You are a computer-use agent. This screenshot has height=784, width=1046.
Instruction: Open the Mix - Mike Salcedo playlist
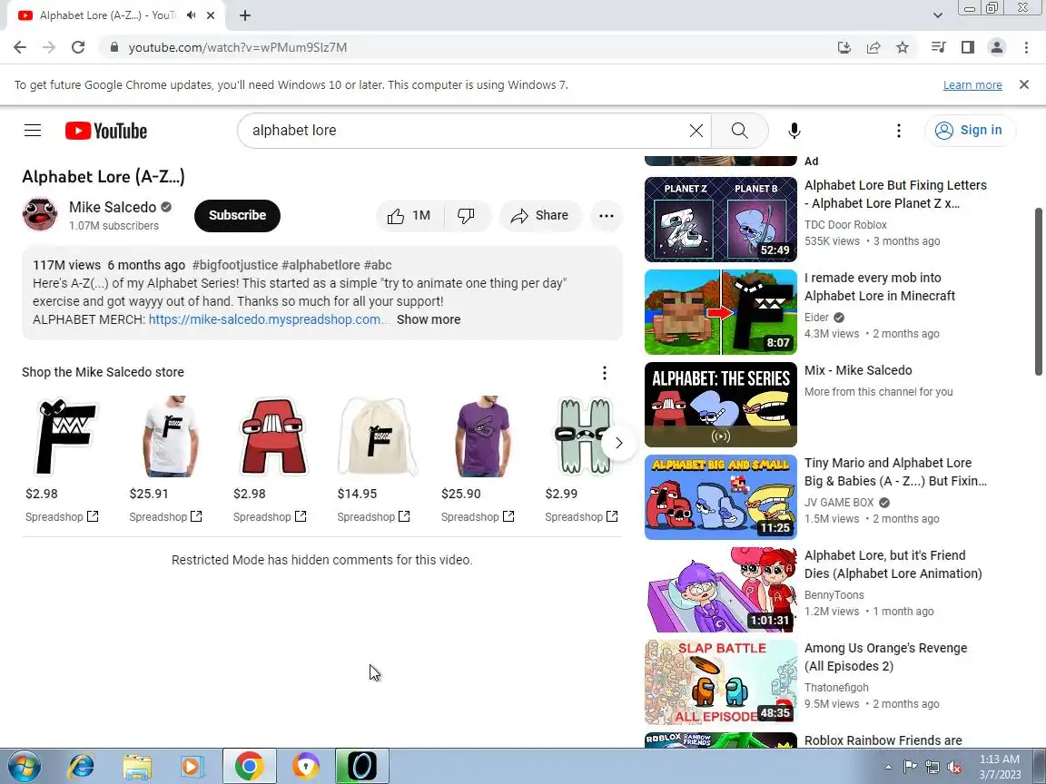coord(720,405)
